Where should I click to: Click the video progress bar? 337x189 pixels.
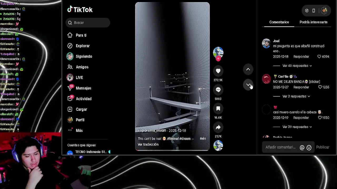coord(172,150)
